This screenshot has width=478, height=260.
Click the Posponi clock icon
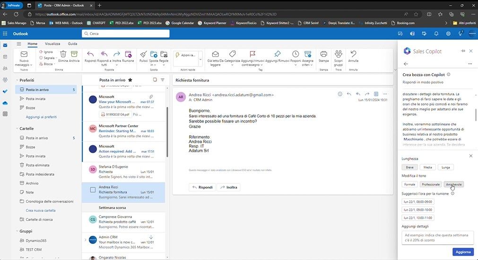click(295, 54)
